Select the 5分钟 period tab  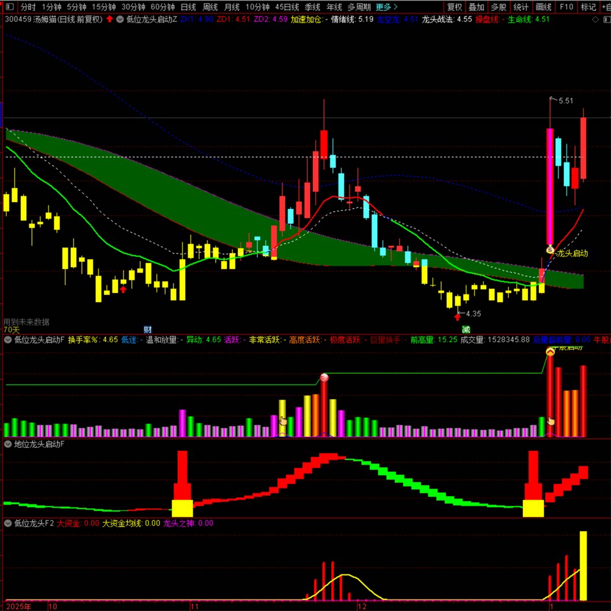point(76,7)
